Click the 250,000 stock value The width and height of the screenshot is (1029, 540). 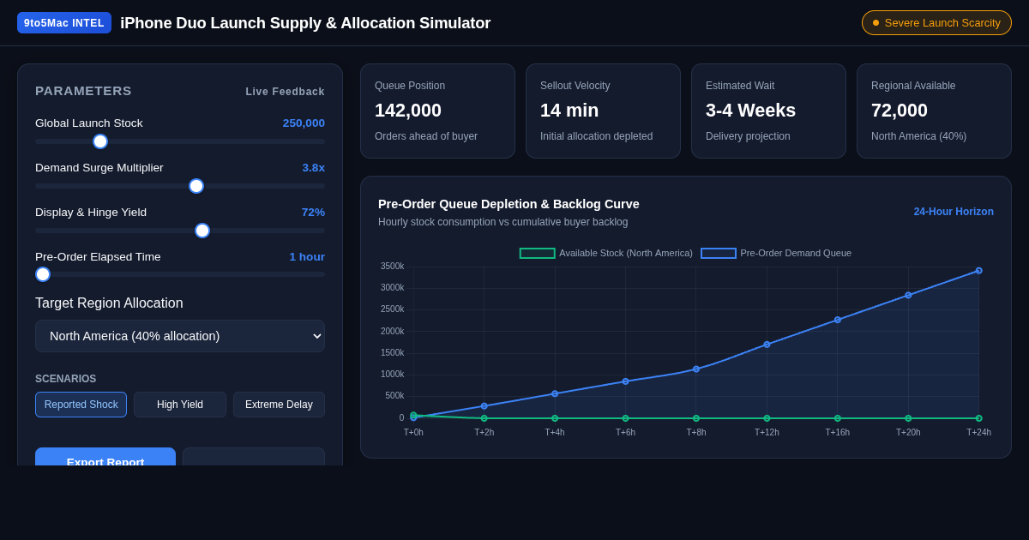point(304,123)
